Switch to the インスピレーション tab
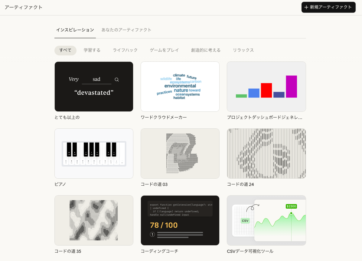This screenshot has height=261, width=362. [75, 30]
